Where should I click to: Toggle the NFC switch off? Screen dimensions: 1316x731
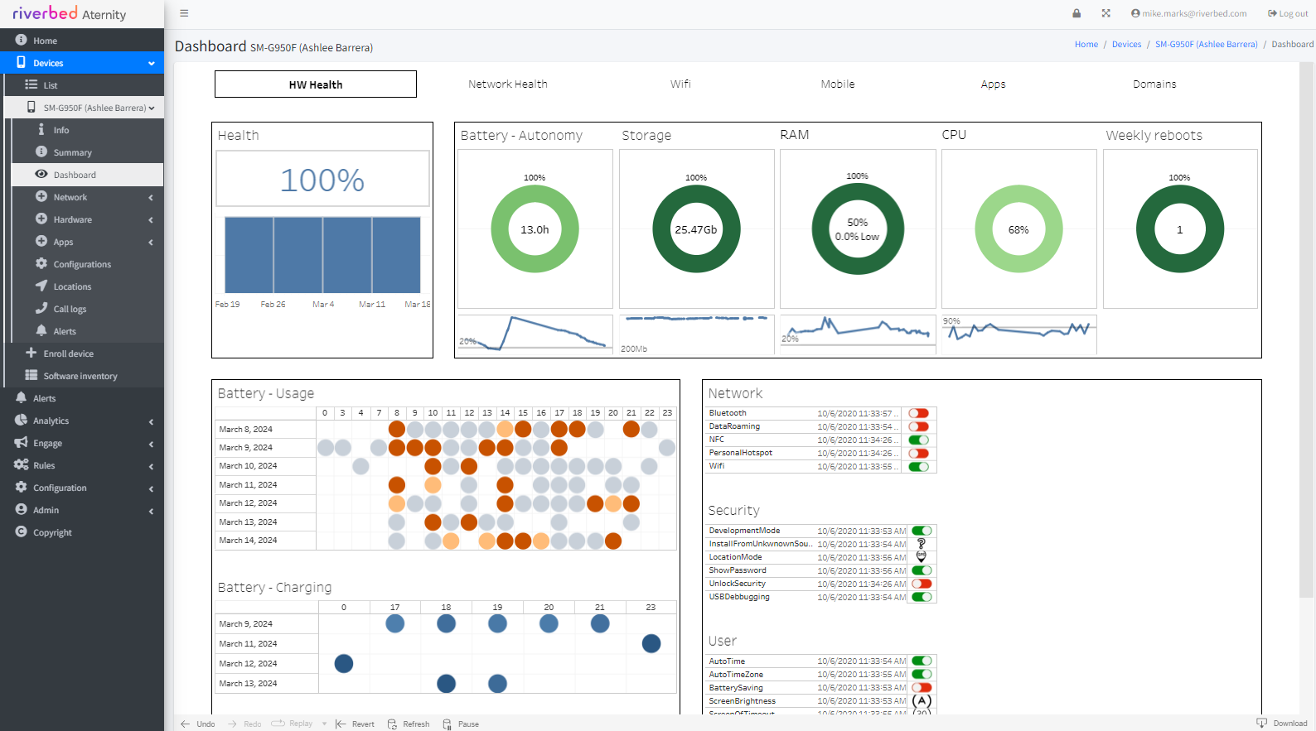point(918,440)
